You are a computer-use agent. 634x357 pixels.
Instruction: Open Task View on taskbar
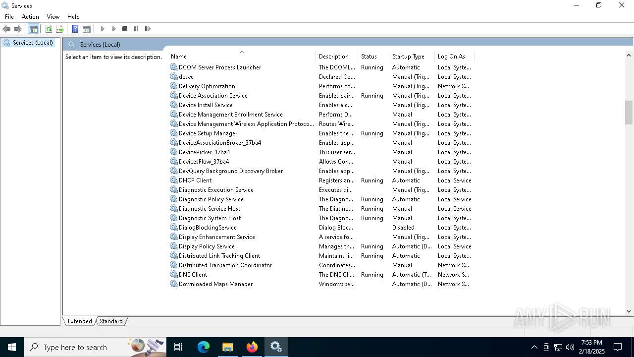pos(178,347)
